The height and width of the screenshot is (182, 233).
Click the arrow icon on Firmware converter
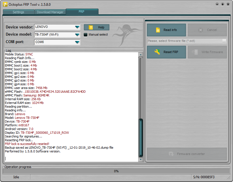click(x=171, y=154)
